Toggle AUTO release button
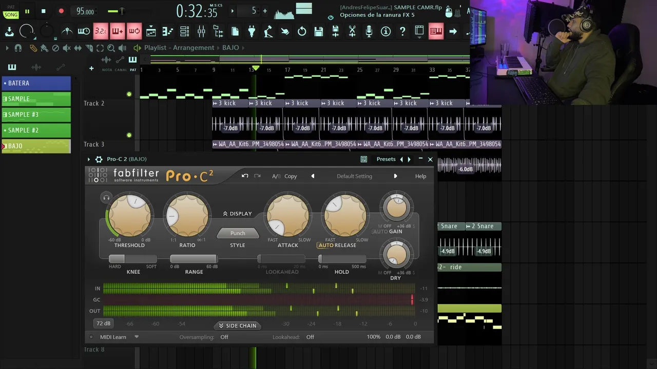This screenshot has height=369, width=657. click(x=325, y=245)
